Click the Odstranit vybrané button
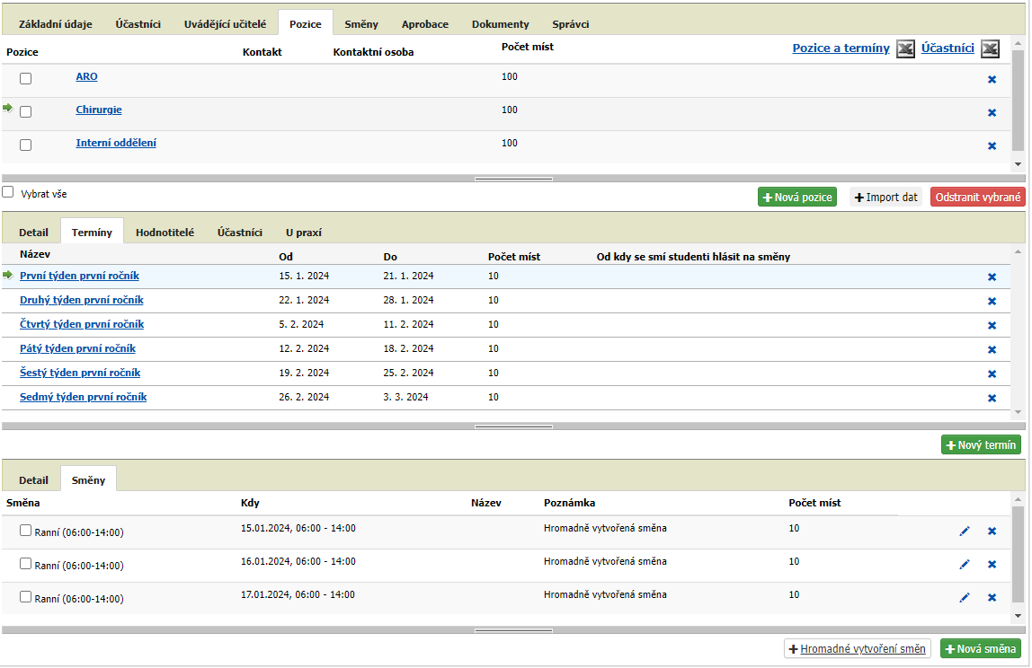Screen dimensions: 1032x668 [x=978, y=198]
